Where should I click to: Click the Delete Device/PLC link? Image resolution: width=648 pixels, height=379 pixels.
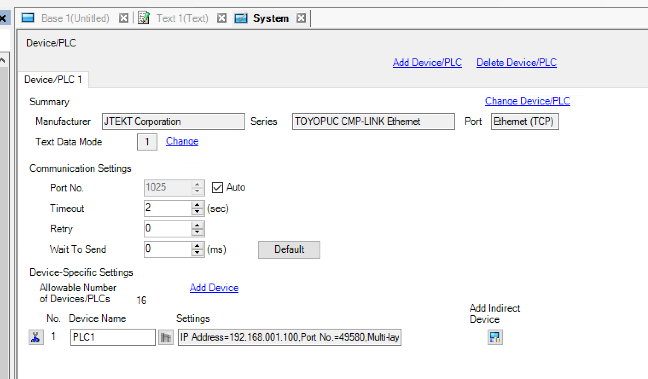516,63
